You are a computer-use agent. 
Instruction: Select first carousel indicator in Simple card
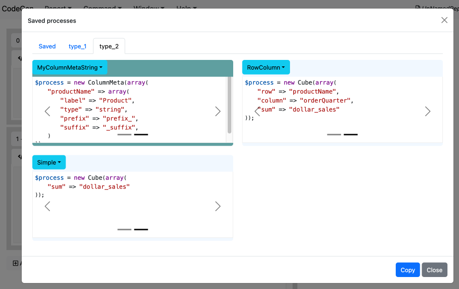pyautogui.click(x=124, y=230)
